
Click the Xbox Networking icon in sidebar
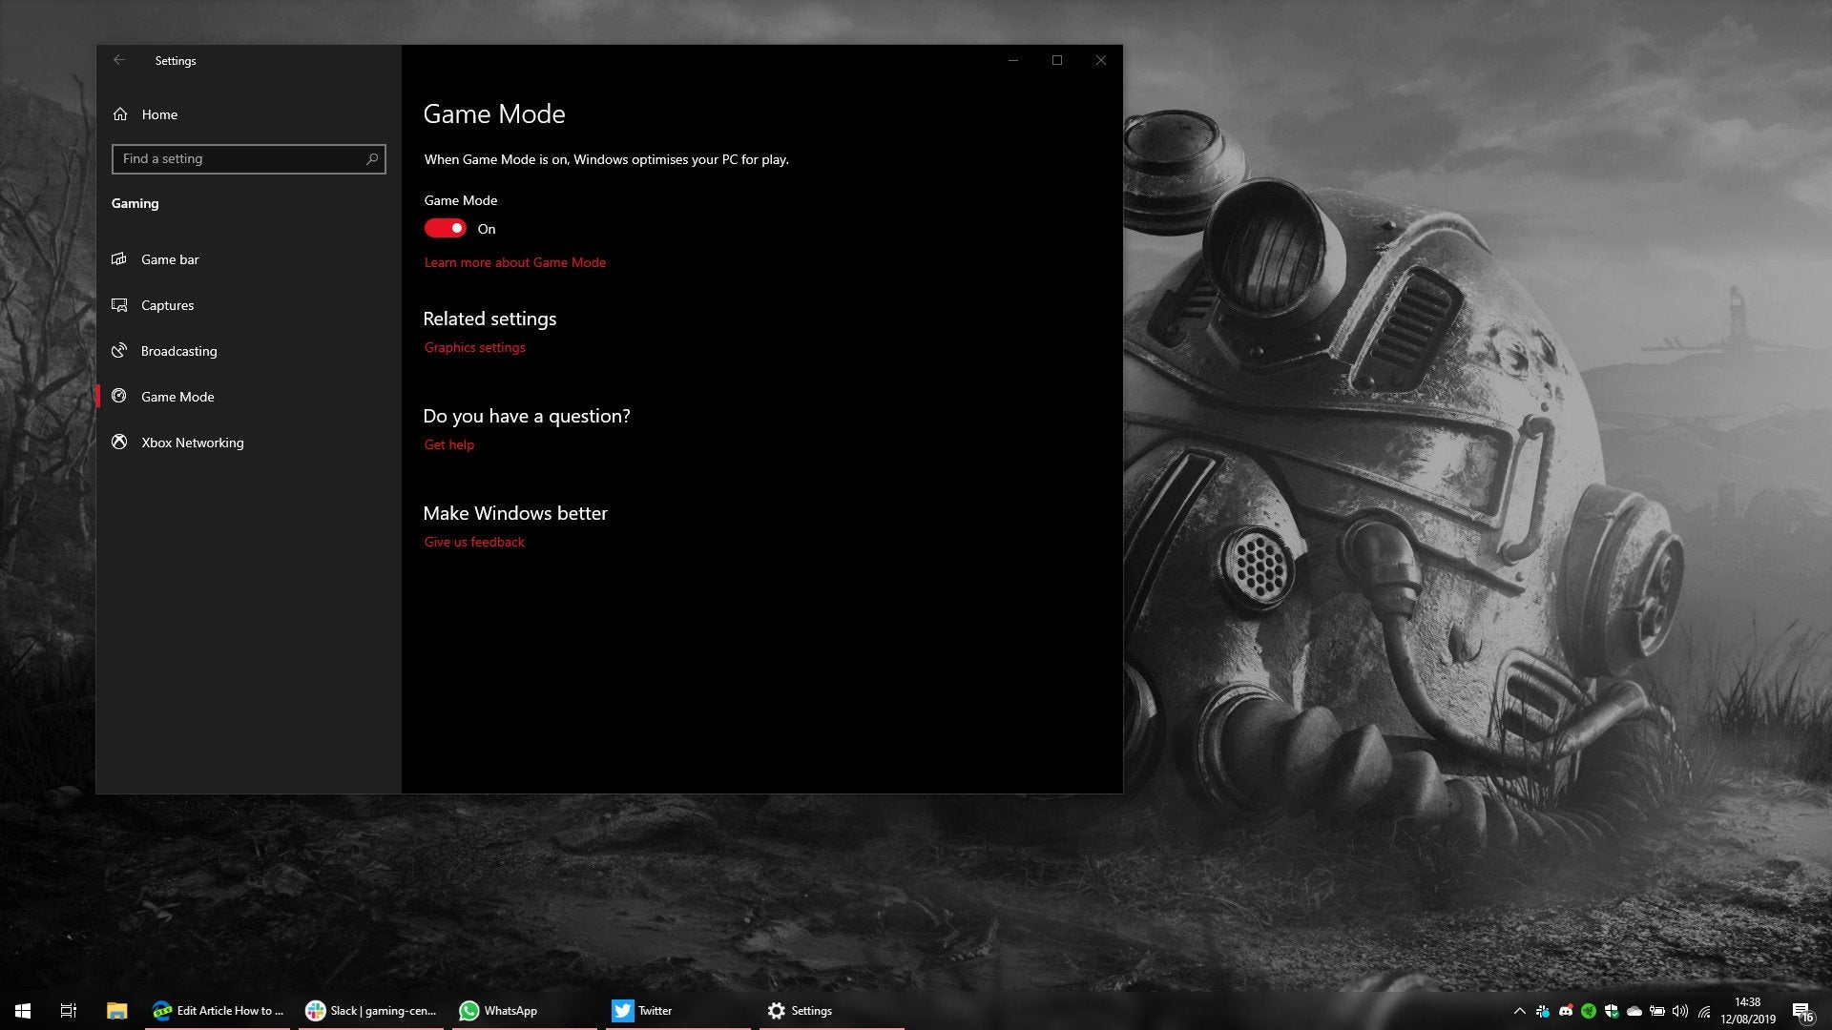[x=121, y=442]
